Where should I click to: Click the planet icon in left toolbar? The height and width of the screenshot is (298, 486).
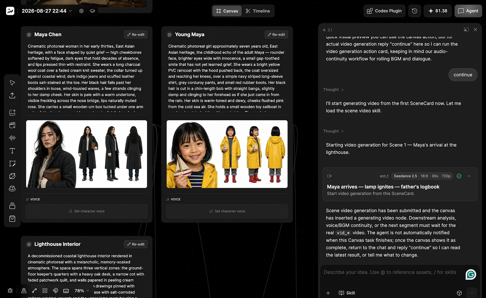(x=12, y=176)
